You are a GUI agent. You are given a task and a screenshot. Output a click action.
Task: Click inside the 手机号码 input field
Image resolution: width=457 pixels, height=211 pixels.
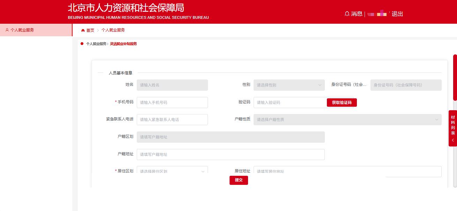coord(172,102)
